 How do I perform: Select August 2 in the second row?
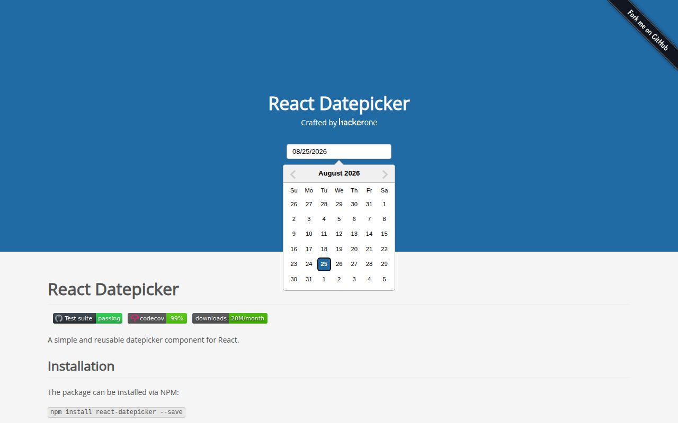(x=294, y=219)
